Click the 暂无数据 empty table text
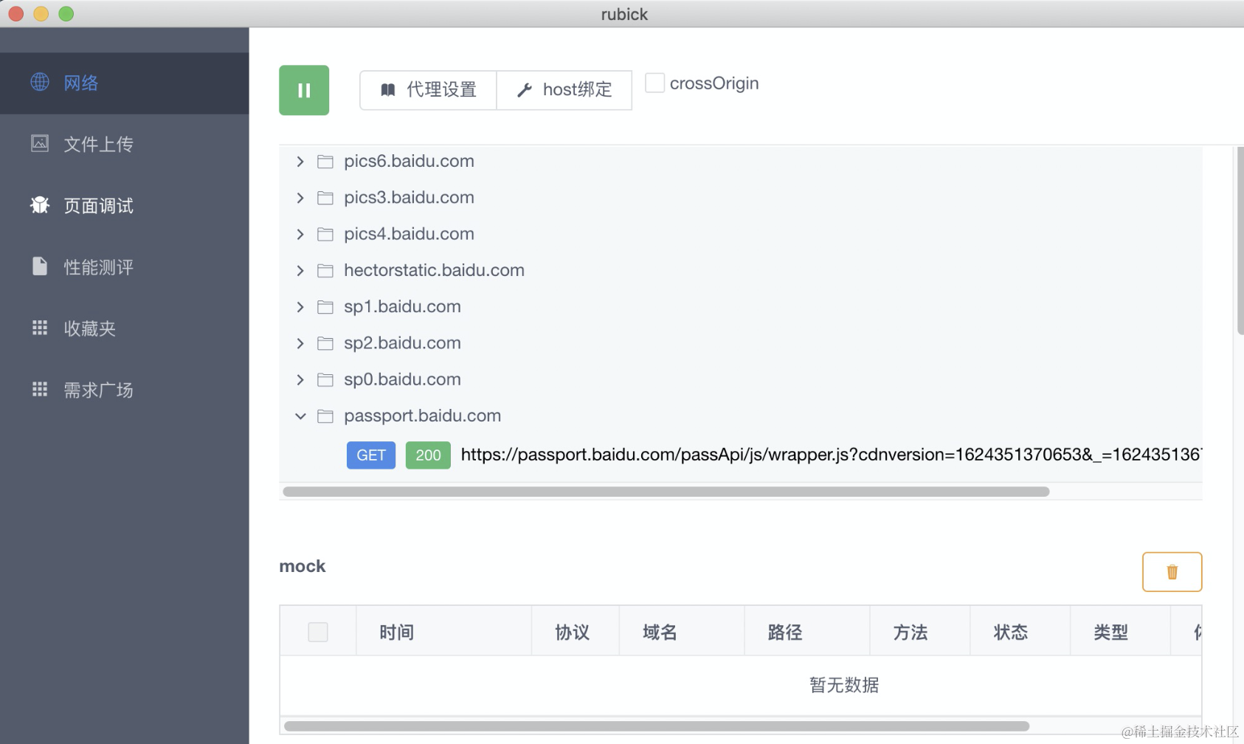Viewport: 1244px width, 744px height. [x=844, y=685]
